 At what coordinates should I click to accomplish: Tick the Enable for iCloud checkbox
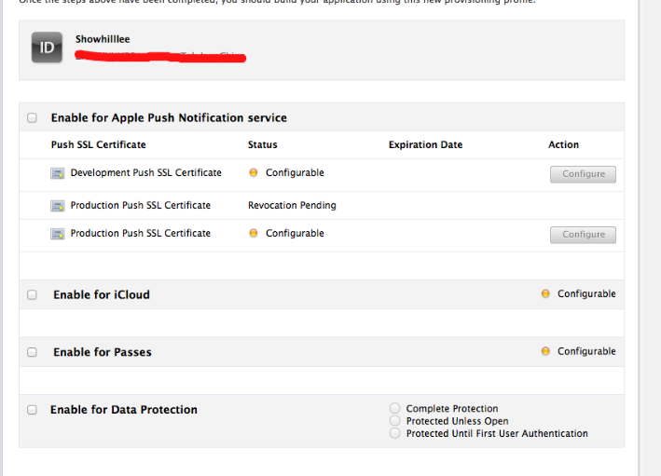point(32,294)
